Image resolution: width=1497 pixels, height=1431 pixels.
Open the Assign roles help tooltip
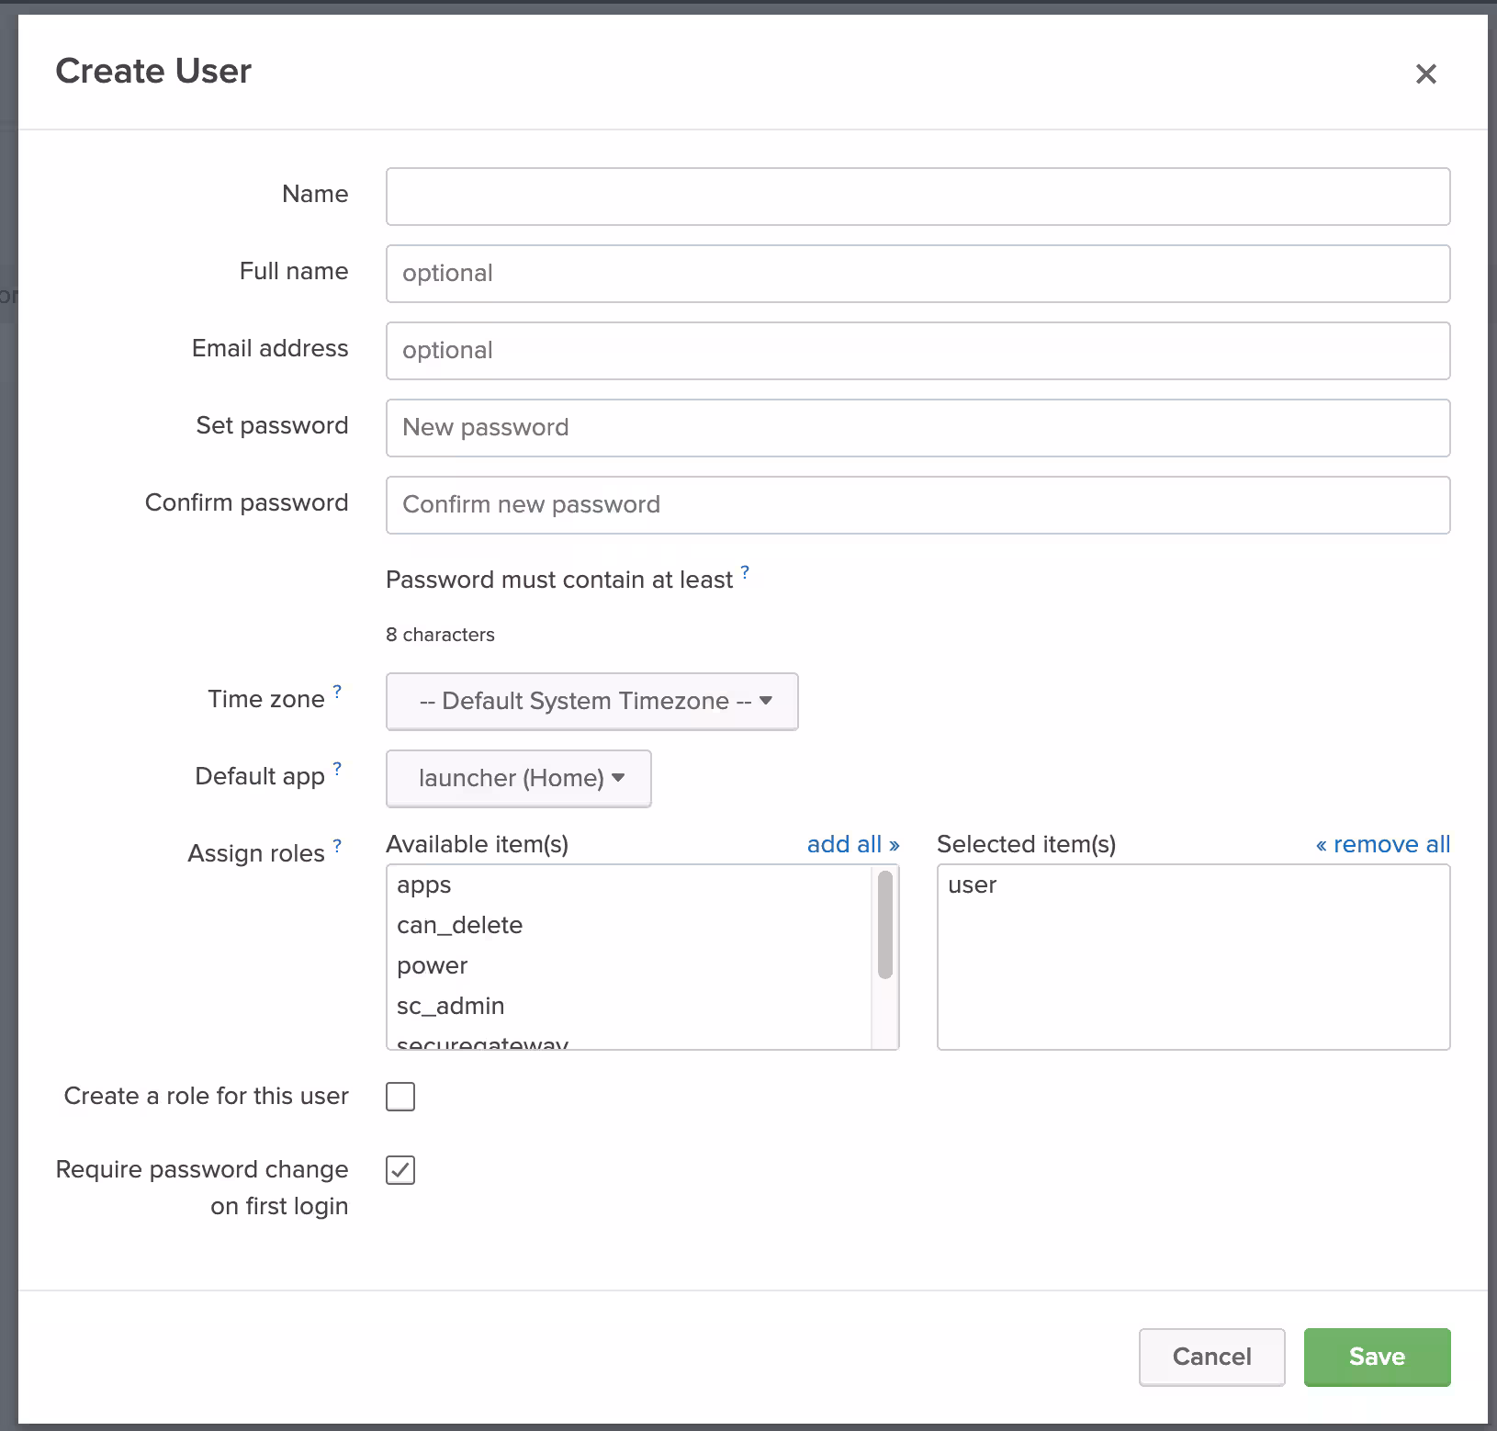coord(337,846)
